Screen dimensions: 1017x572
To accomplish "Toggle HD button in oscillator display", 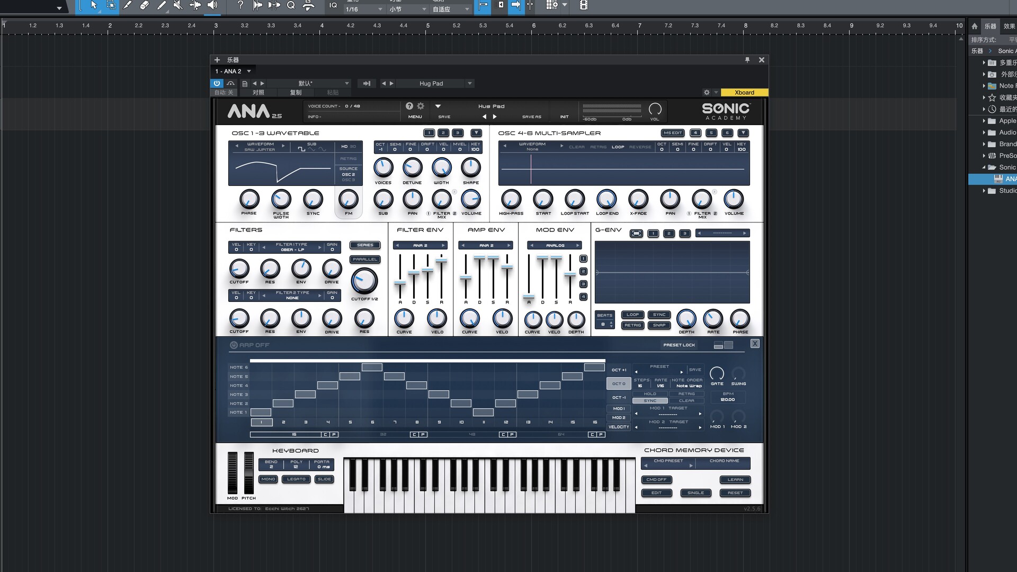I will pyautogui.click(x=344, y=146).
